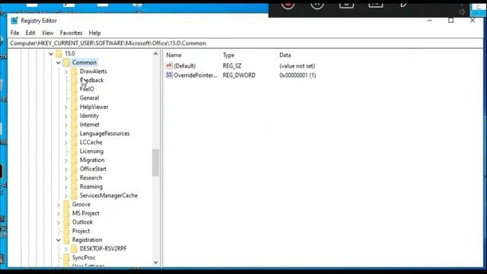Select the Groove key label

point(81,205)
